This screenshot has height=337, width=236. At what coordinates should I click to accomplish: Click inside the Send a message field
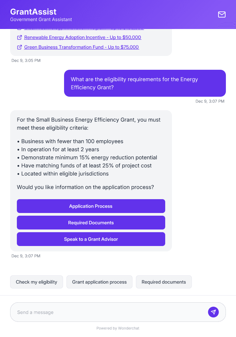[x=101, y=312]
